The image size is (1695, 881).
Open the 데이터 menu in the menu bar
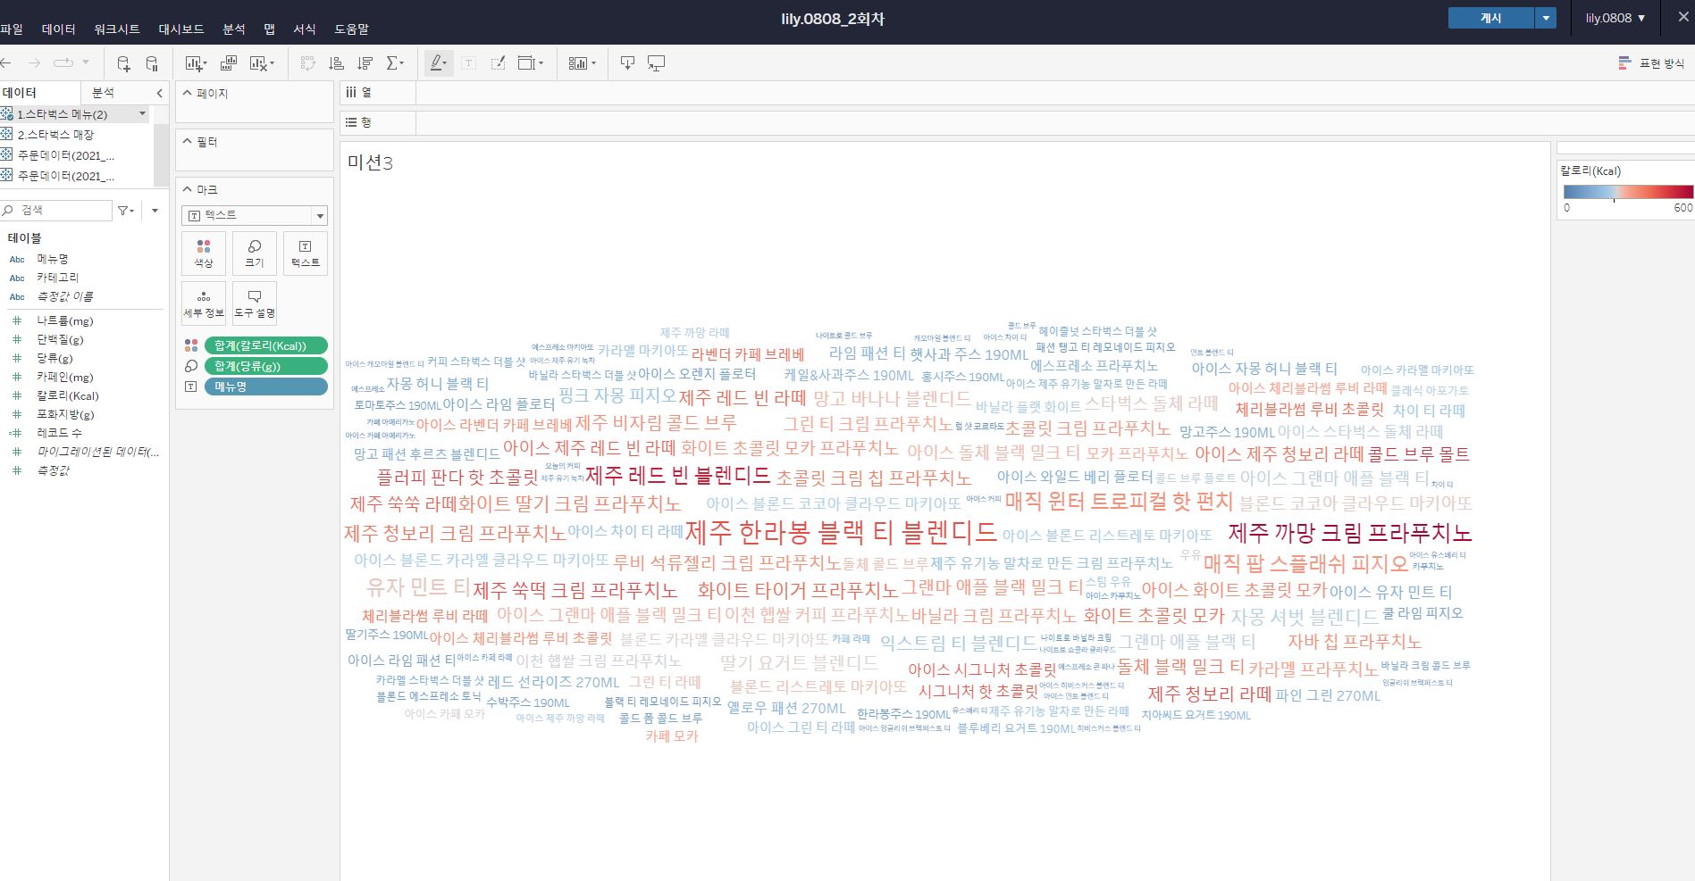(x=59, y=29)
